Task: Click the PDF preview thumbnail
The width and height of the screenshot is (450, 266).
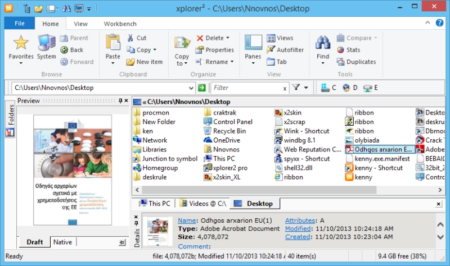Action: click(73, 170)
